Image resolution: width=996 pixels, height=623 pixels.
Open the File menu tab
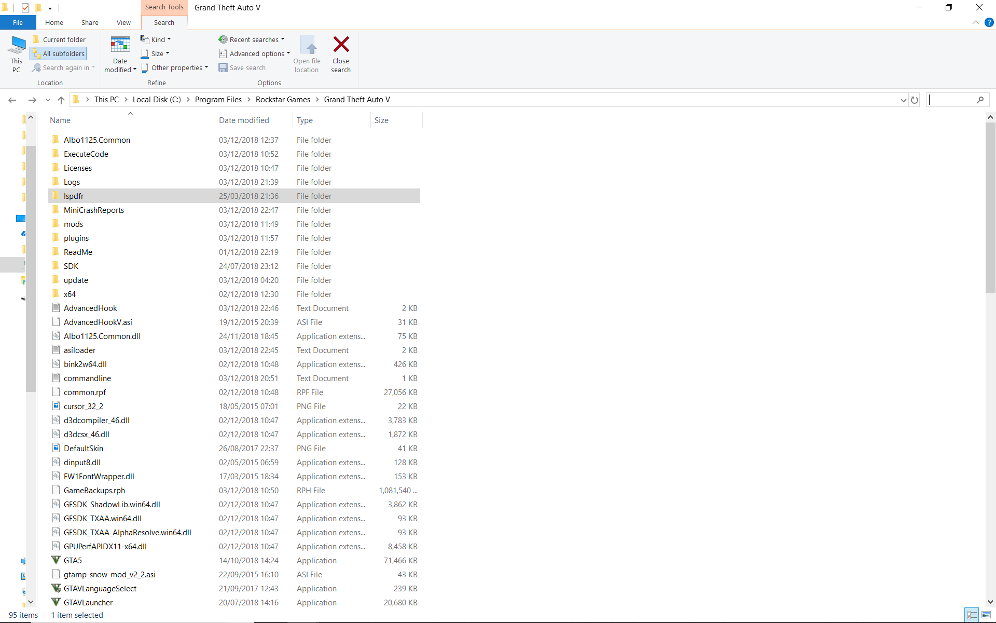click(x=18, y=22)
